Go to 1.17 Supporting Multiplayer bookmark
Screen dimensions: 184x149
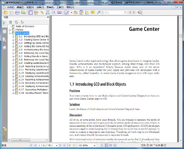click(33, 90)
